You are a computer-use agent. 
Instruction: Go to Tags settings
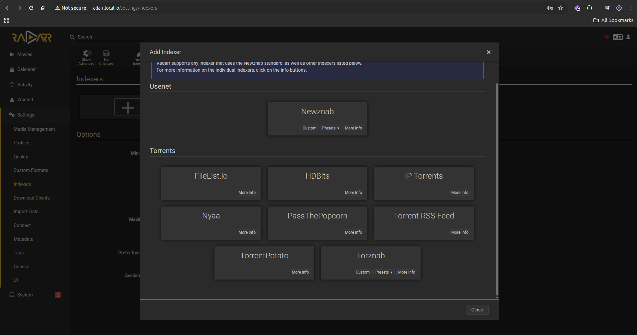[19, 253]
